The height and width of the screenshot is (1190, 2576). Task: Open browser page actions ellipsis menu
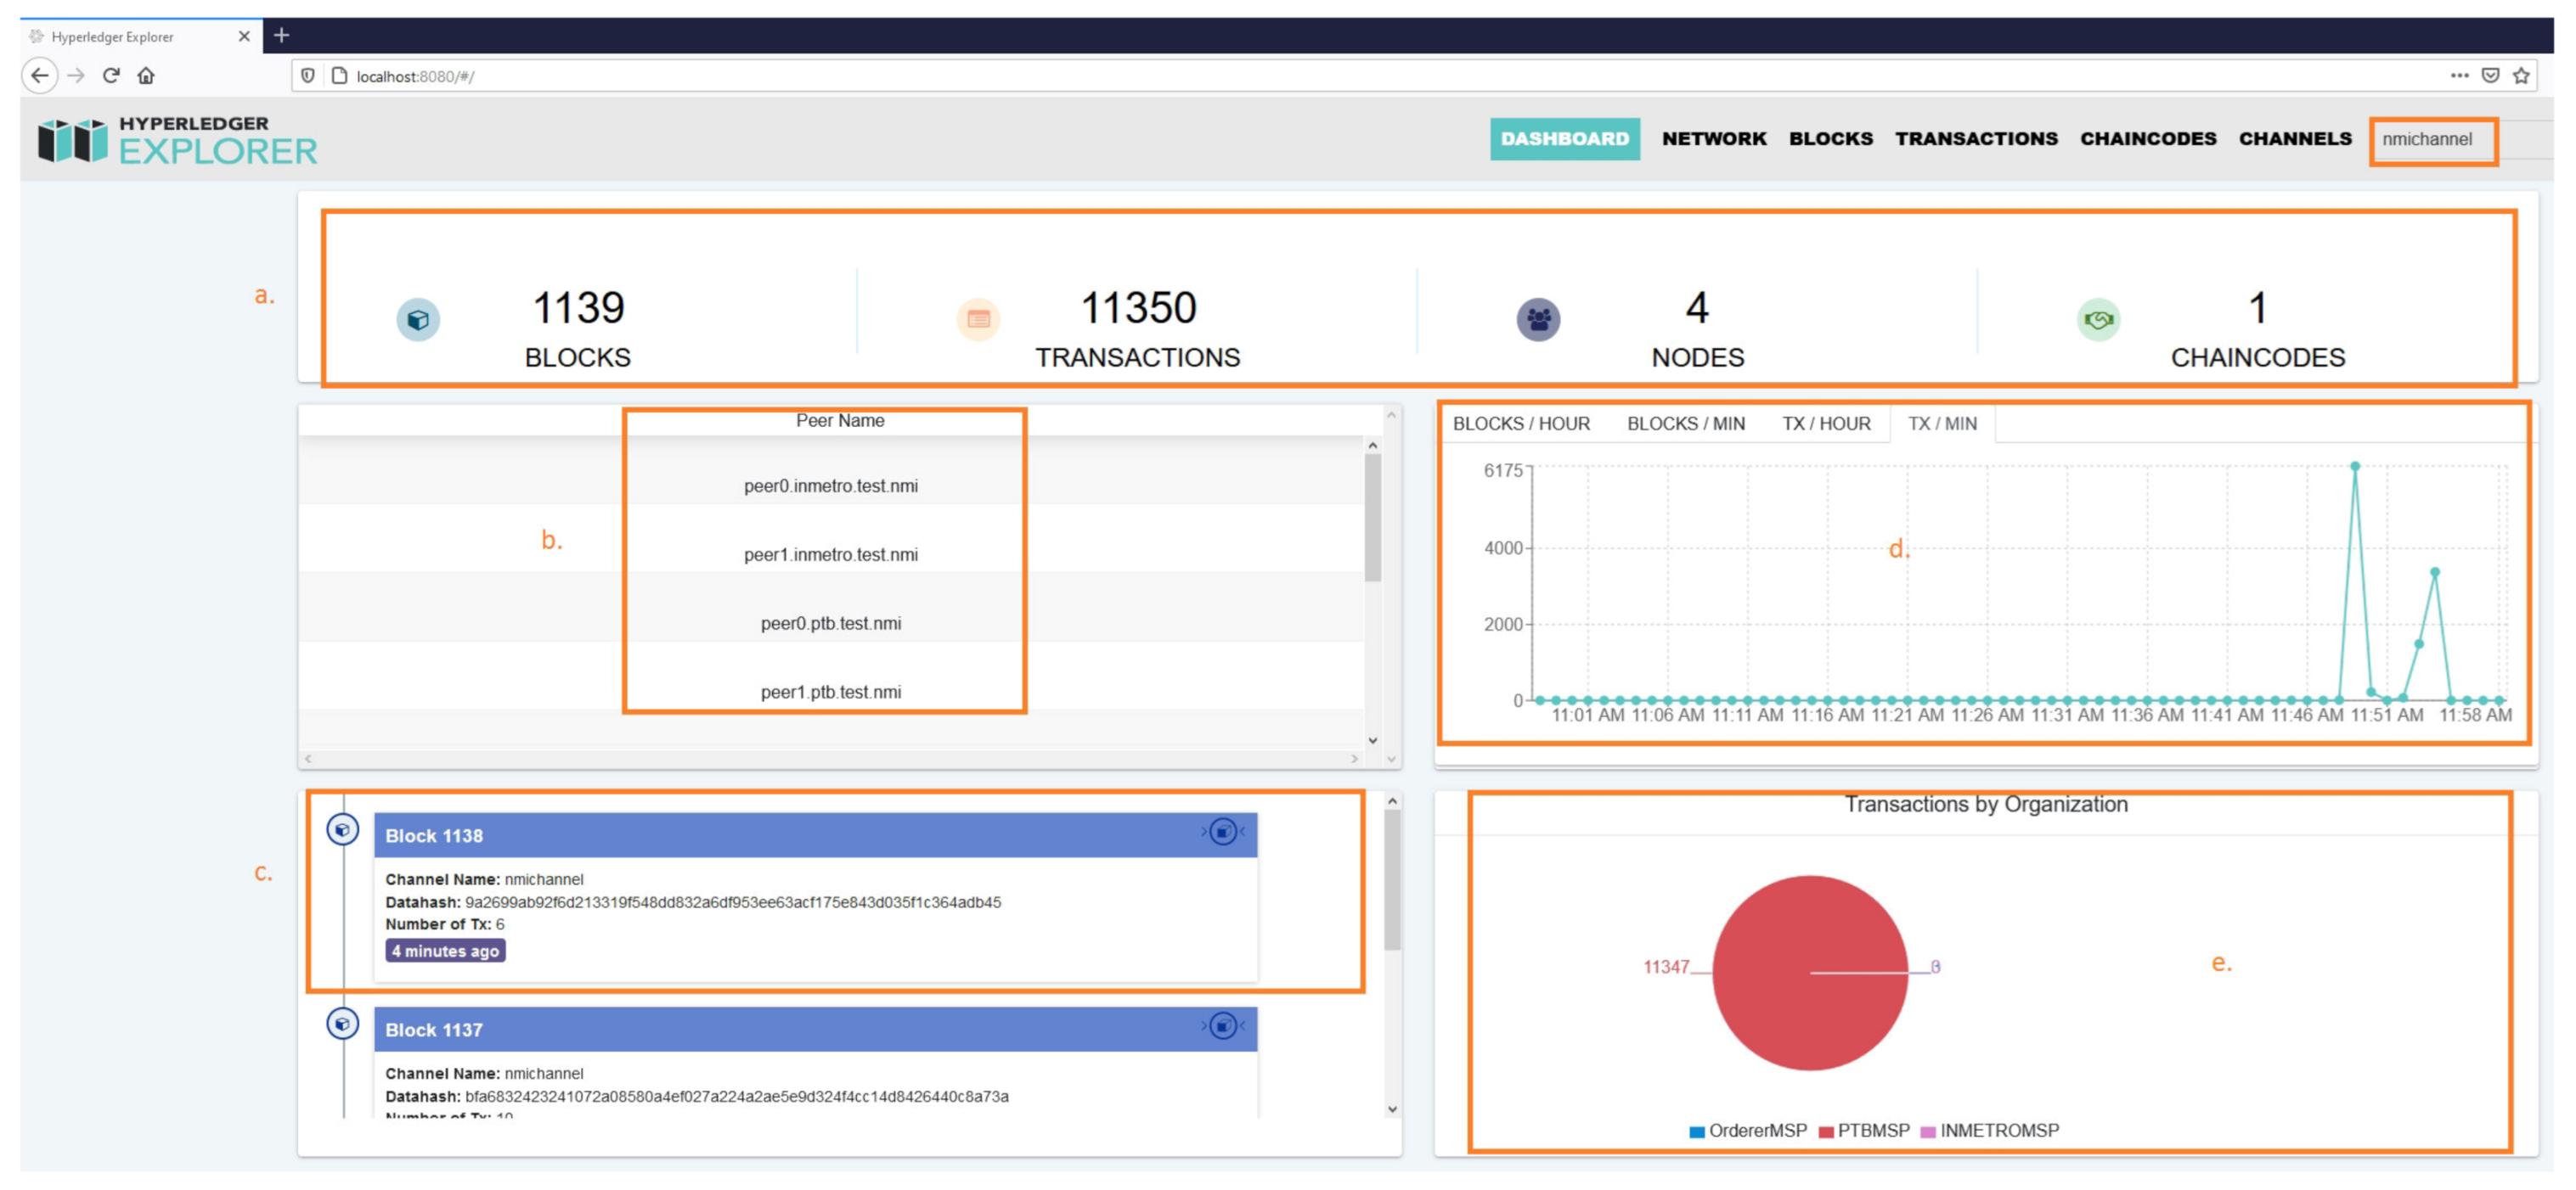point(2459,76)
